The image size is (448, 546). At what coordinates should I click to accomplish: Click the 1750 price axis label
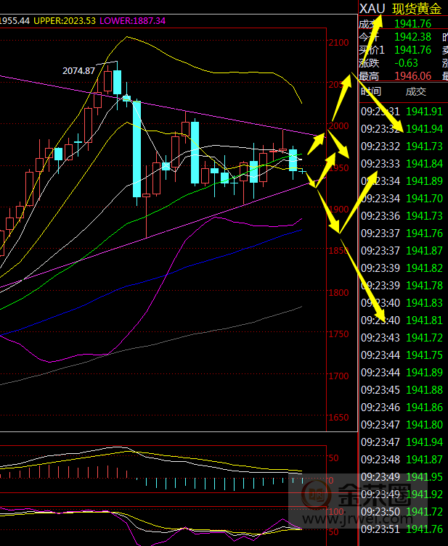[338, 334]
